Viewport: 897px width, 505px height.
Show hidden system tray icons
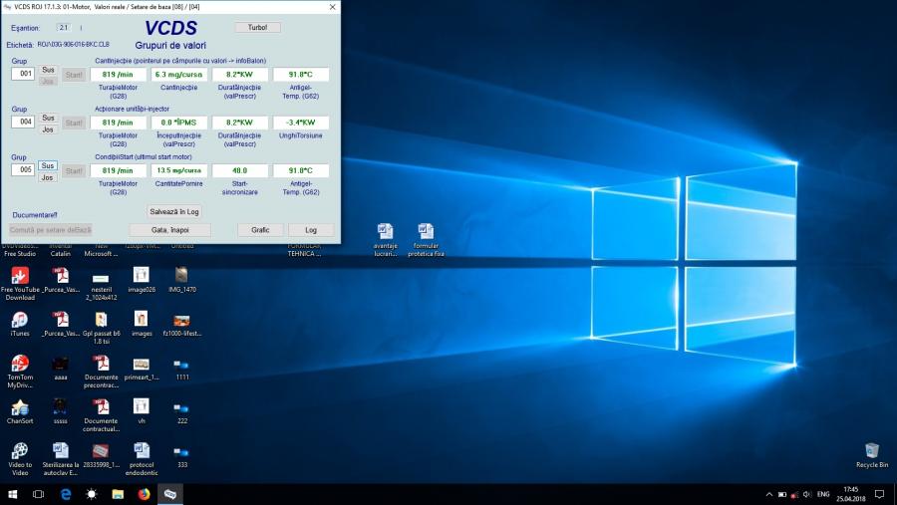[769, 494]
